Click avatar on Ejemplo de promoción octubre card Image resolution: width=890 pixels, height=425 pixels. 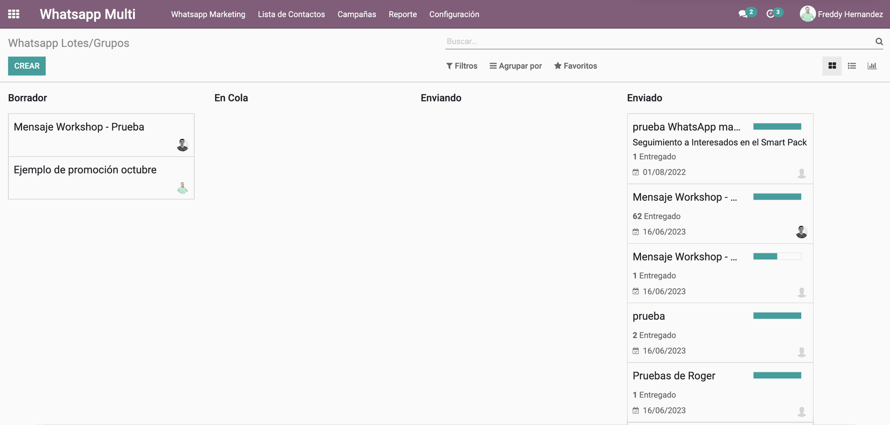tap(183, 188)
